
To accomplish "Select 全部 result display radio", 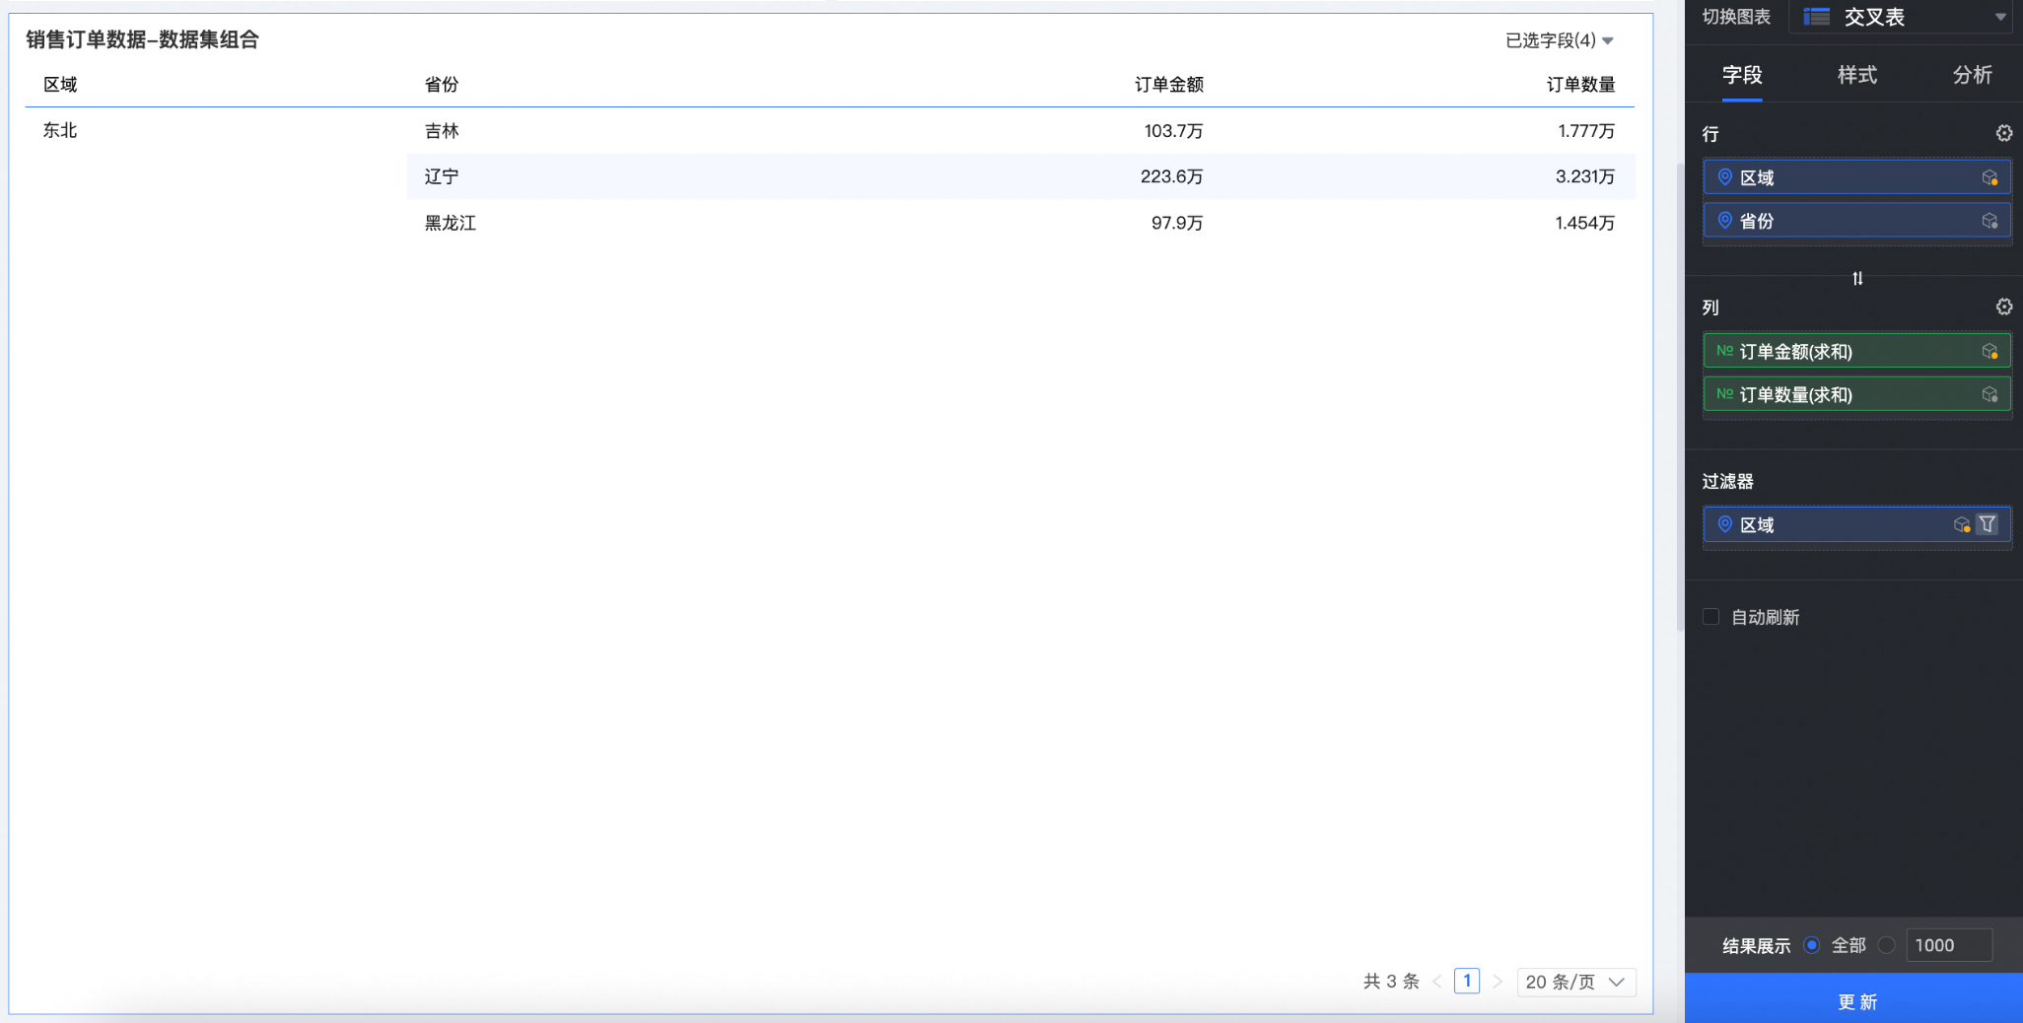I will point(1811,945).
